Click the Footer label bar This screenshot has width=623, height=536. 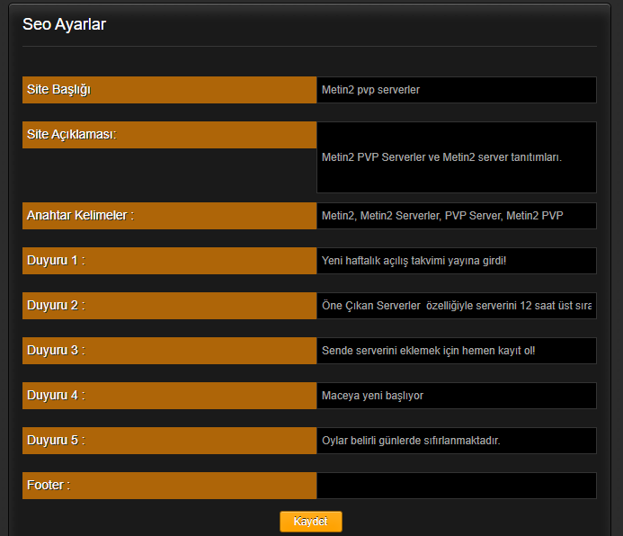pos(170,485)
